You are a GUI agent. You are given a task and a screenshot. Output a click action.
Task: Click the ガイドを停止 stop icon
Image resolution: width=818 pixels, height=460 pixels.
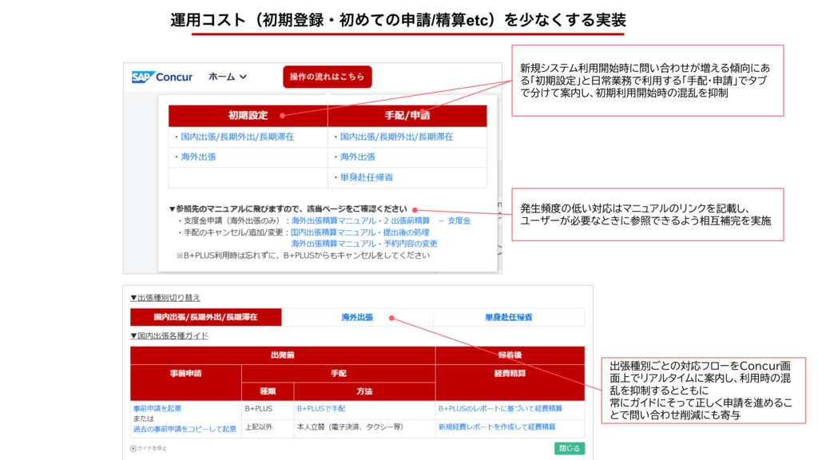click(133, 449)
